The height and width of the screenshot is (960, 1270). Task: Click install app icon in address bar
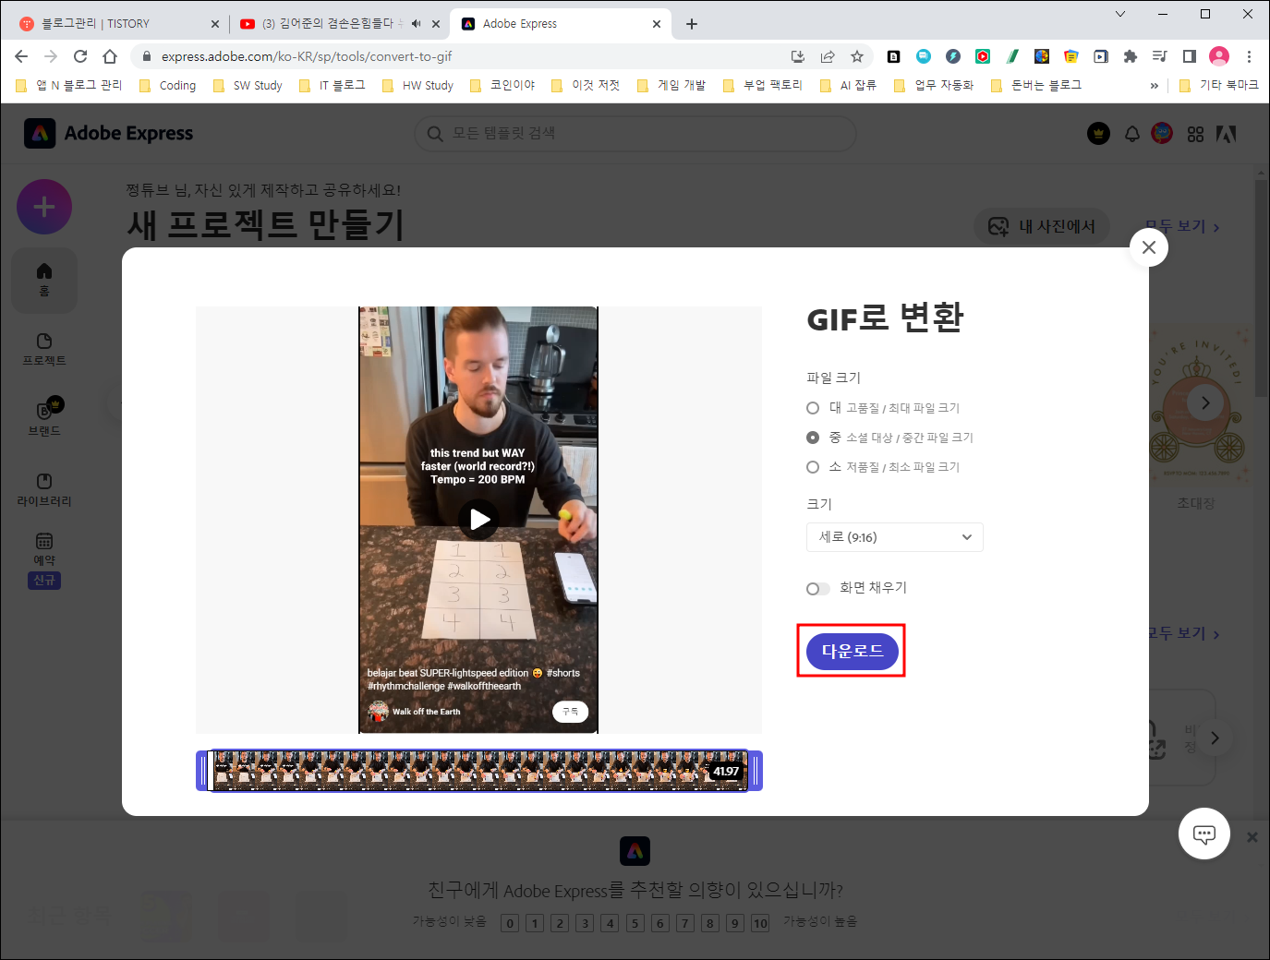tap(798, 56)
